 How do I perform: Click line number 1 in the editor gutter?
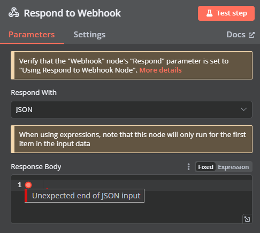click(x=20, y=185)
